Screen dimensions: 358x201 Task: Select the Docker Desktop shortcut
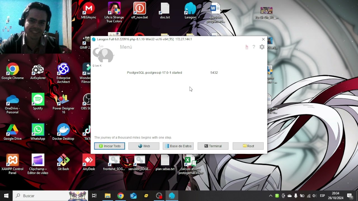(x=63, y=132)
